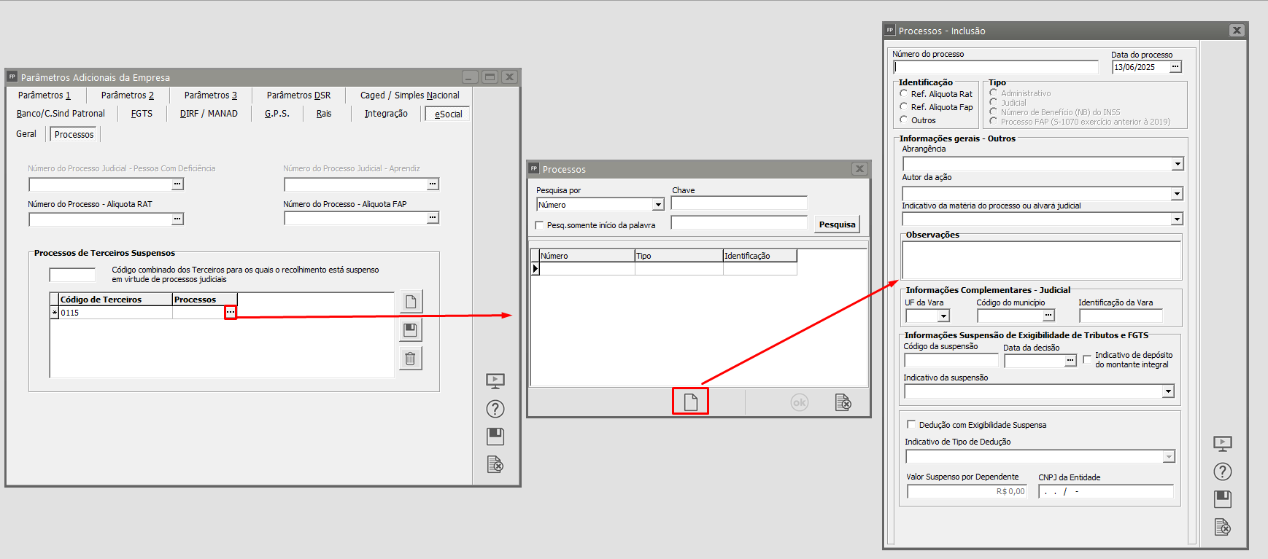Click the ellipsis button in the Processos grid cell
The width and height of the screenshot is (1268, 559).
click(x=231, y=313)
